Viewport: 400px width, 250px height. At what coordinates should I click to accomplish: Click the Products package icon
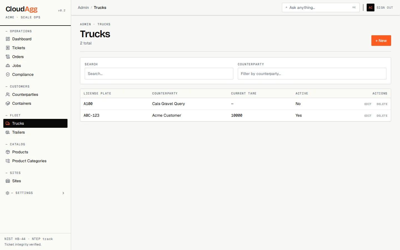pos(8,152)
